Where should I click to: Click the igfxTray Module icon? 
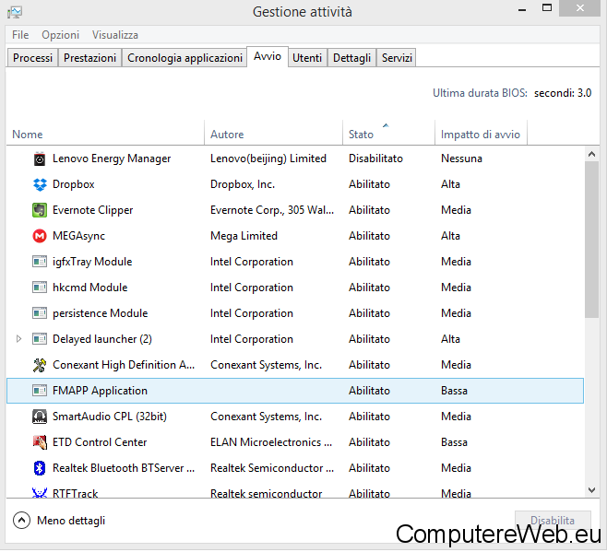click(40, 262)
